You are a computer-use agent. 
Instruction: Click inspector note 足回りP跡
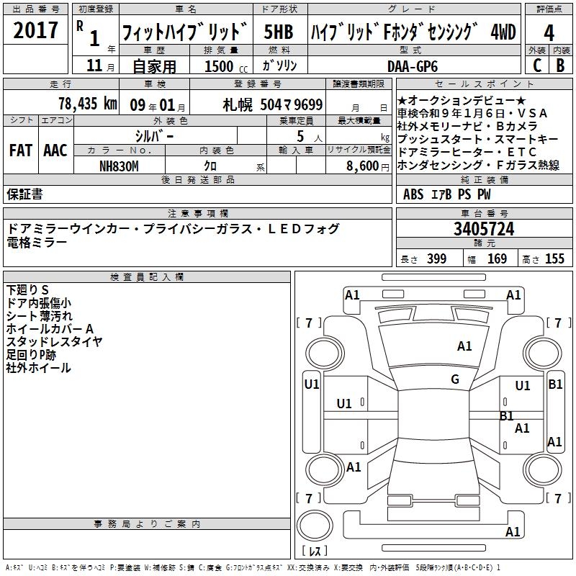[31, 355]
